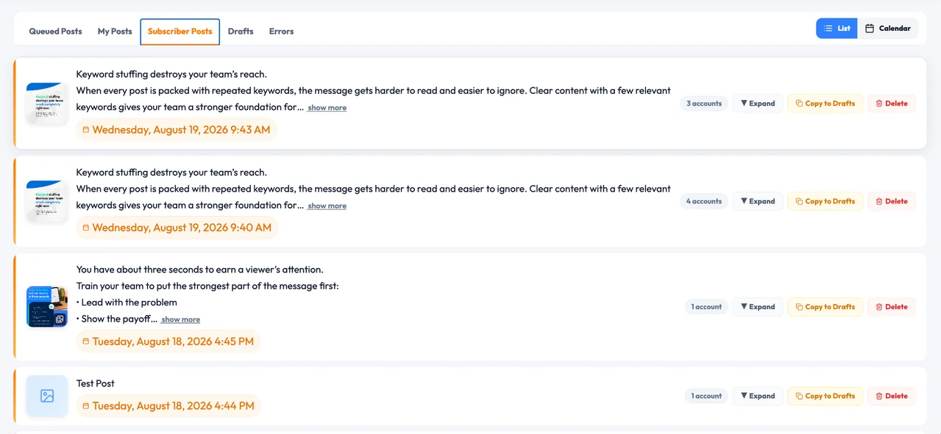Switch to List view
The image size is (941, 434).
click(837, 29)
